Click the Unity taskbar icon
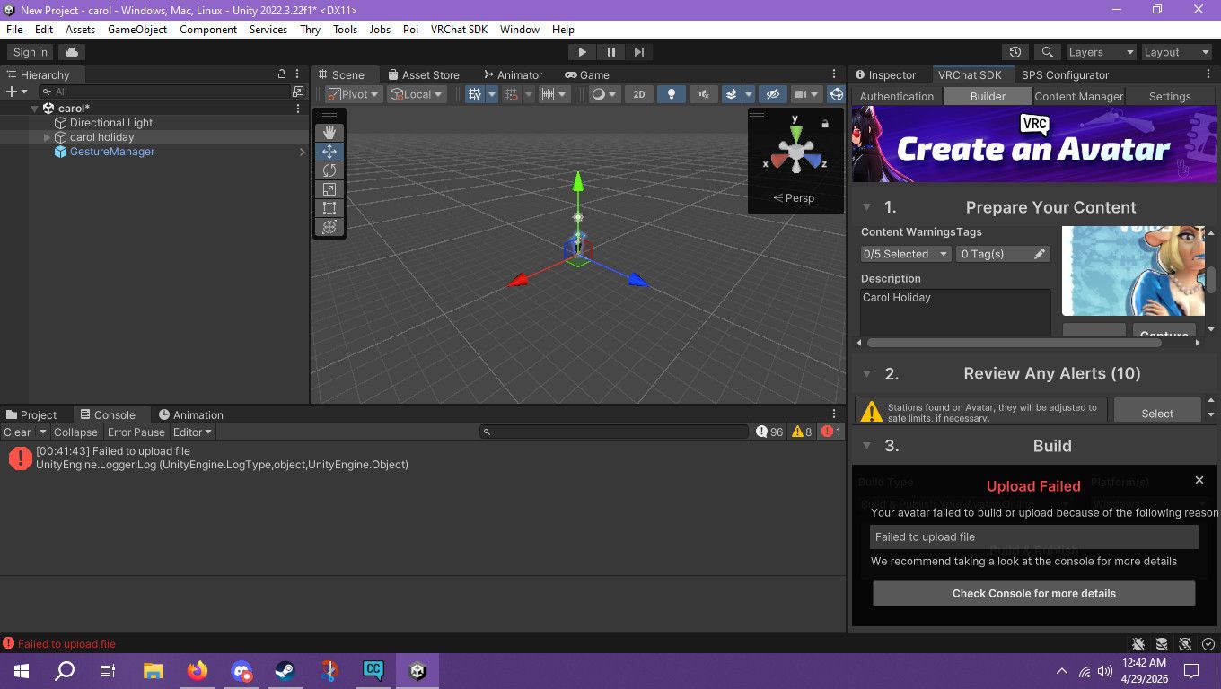The height and width of the screenshot is (689, 1221). (x=417, y=670)
